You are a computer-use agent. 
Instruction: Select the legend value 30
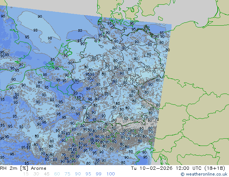(36, 174)
